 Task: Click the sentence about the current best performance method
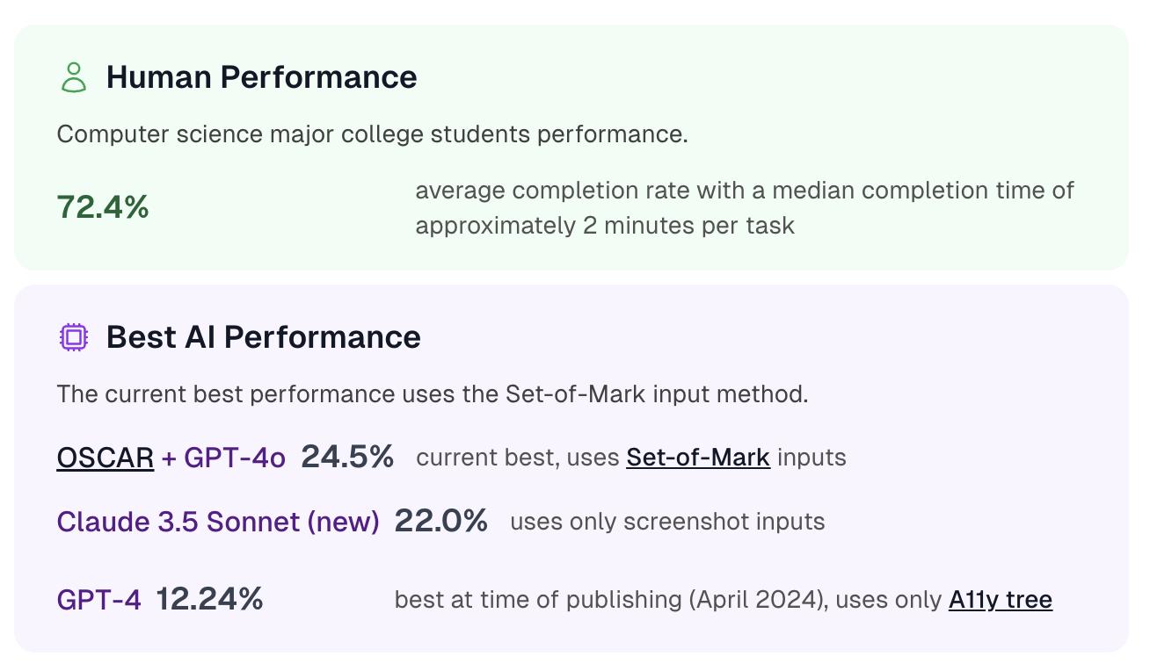point(432,394)
